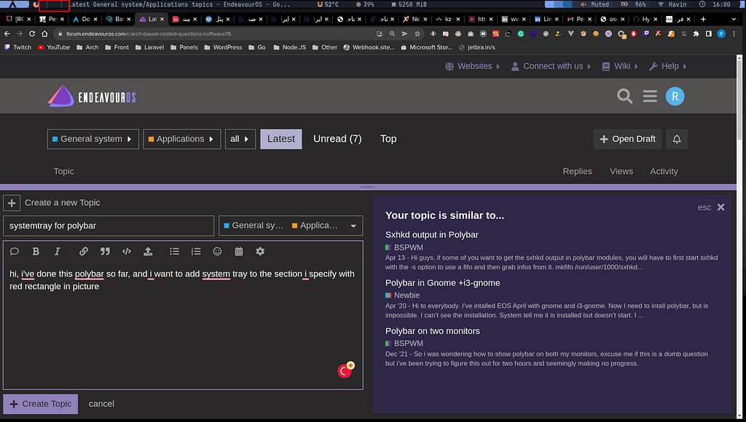Toggle bold formatting in the editor
This screenshot has height=422, width=746.
pos(36,251)
